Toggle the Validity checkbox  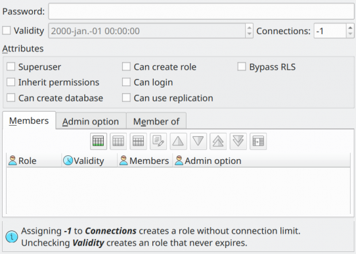[x=7, y=30]
